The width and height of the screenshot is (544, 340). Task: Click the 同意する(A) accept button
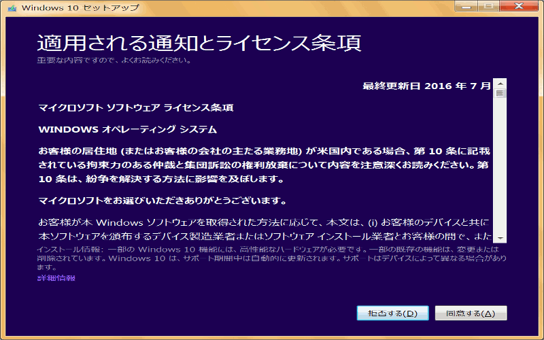(x=471, y=313)
